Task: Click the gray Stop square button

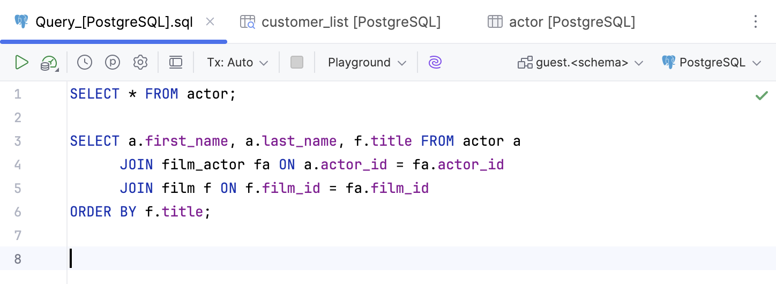Action: pos(297,63)
